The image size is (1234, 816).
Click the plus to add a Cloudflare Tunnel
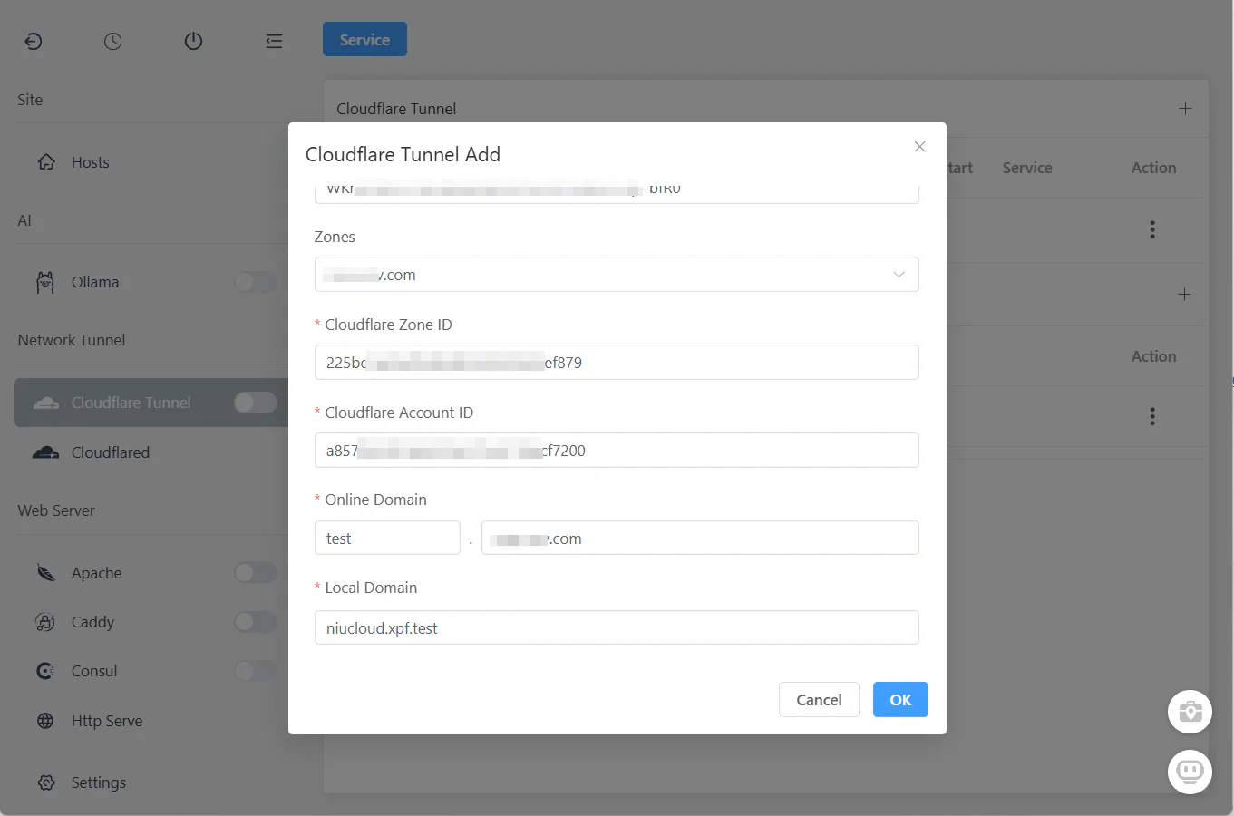coord(1185,108)
